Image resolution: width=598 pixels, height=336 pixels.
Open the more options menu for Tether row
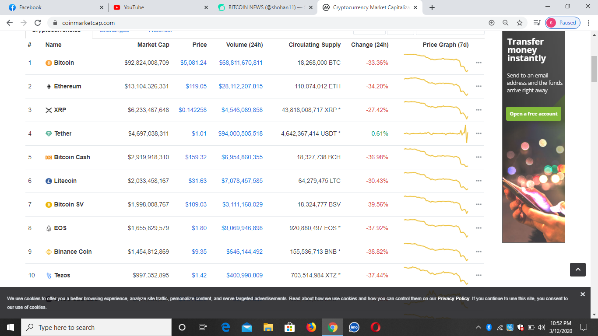tap(478, 134)
